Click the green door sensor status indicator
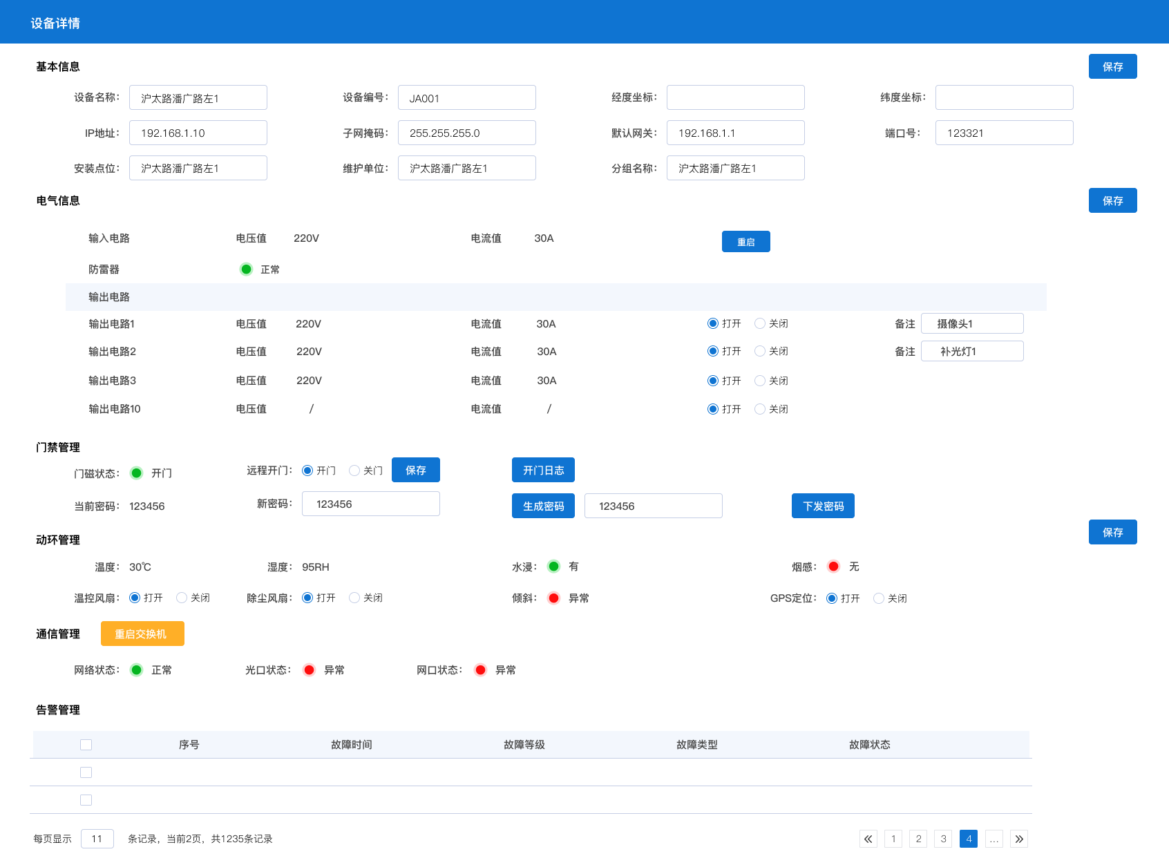1169x865 pixels. click(137, 473)
